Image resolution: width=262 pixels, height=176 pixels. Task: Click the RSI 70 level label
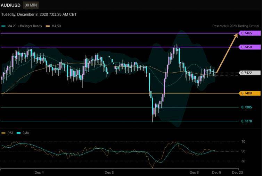coord(243,142)
